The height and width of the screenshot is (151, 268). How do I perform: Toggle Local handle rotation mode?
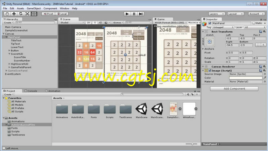62,14
